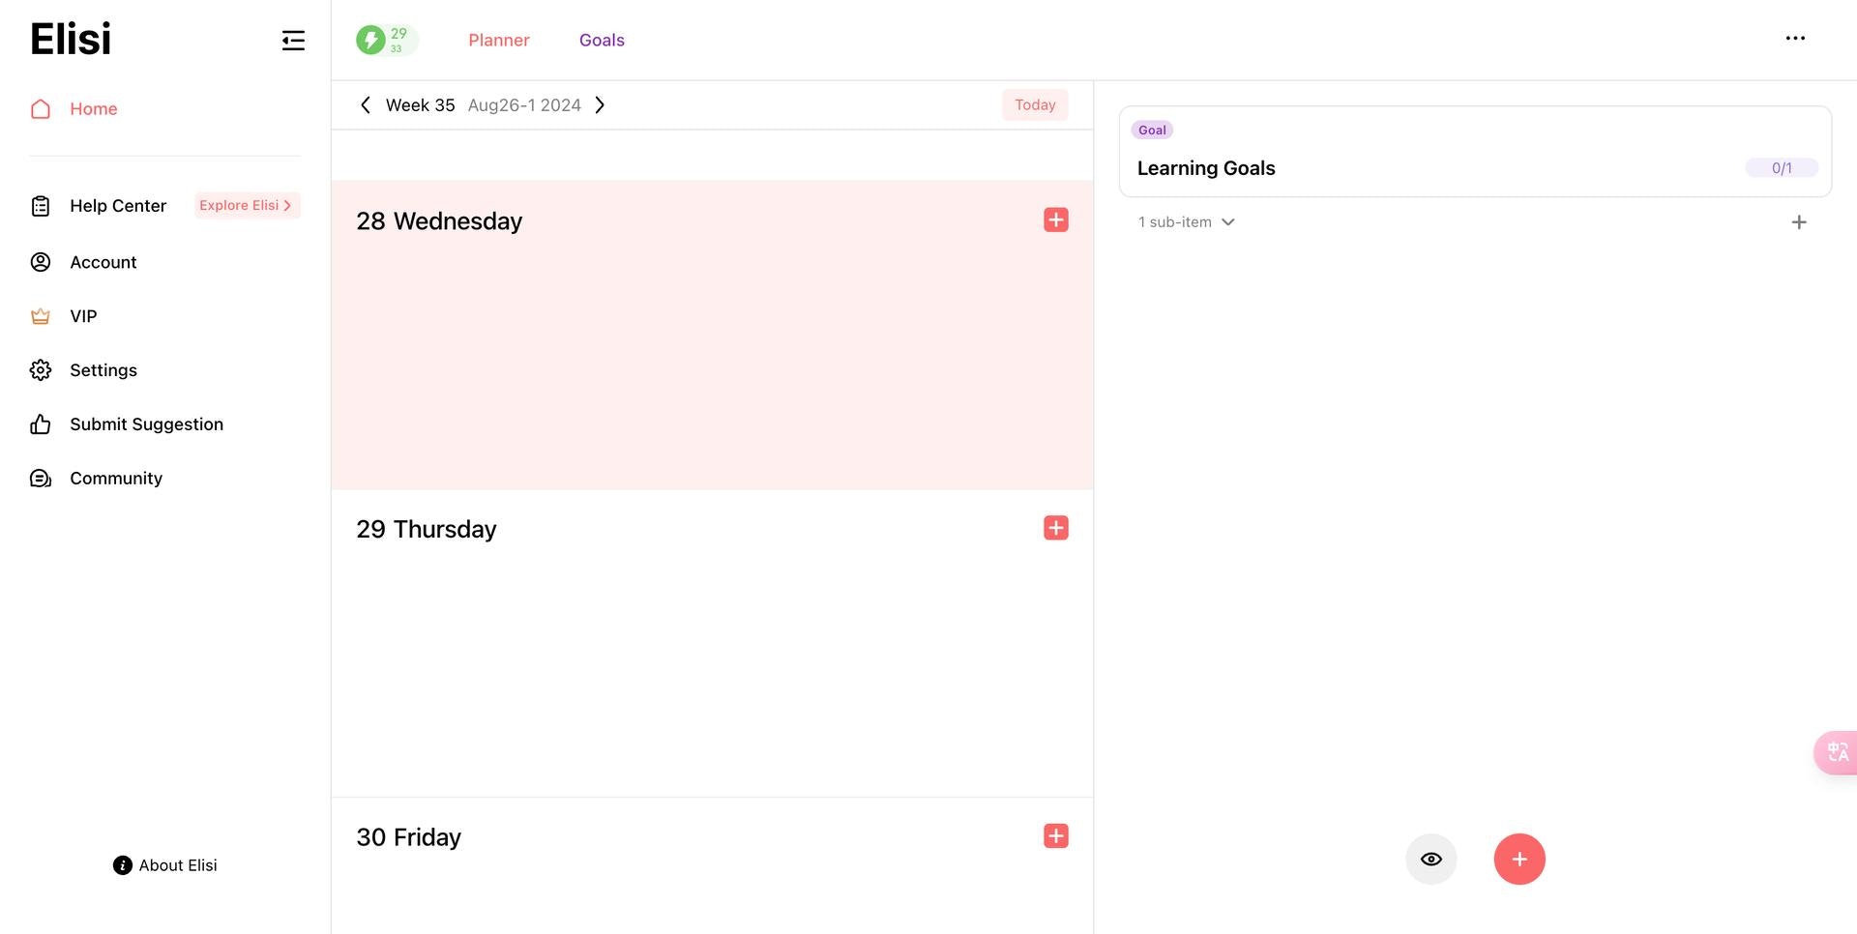
Task: Open the Community page
Action: [116, 479]
